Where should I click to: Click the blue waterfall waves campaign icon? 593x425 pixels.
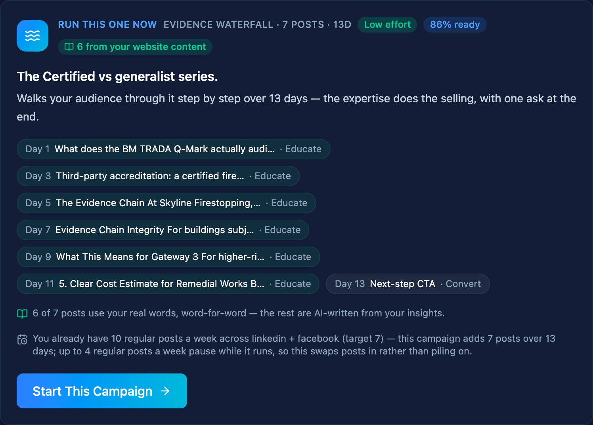[33, 36]
